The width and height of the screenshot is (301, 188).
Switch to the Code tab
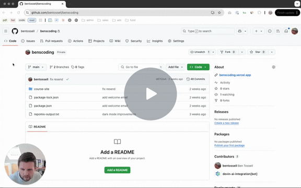pos(10,41)
